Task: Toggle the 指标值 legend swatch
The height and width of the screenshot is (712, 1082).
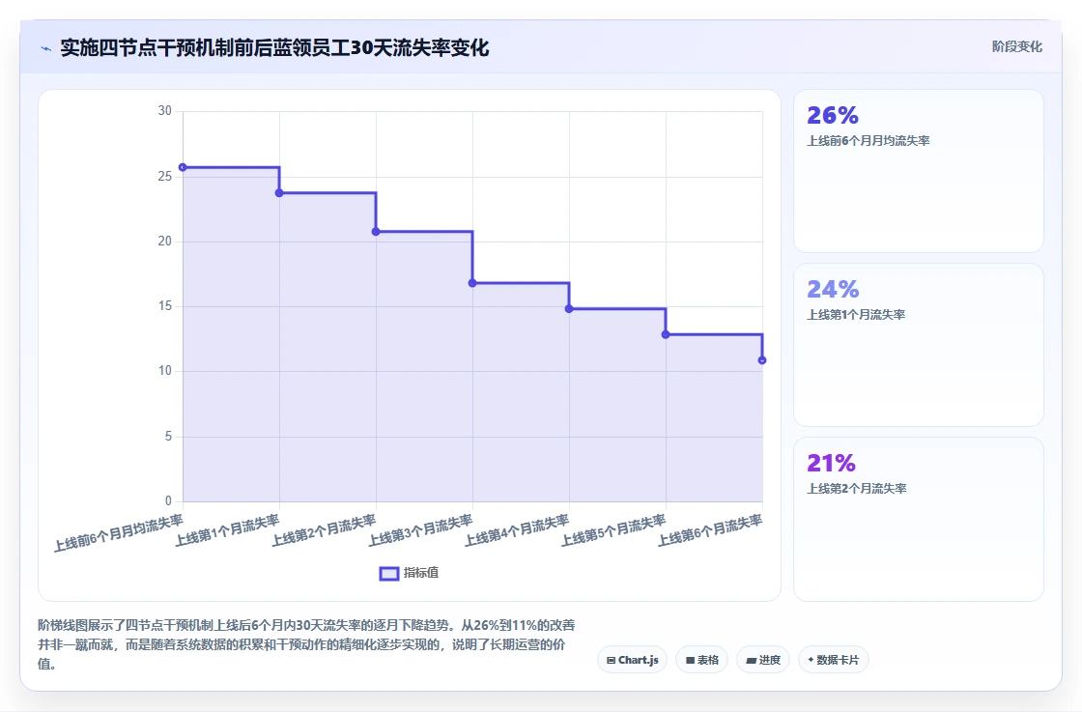Action: (389, 573)
